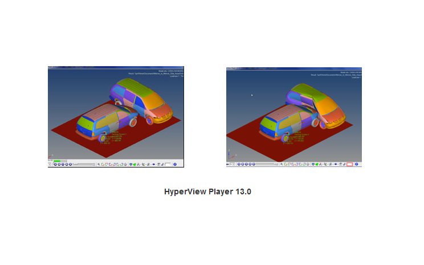This screenshot has height=265, width=424.
Task: Click the small frame number box in right player
Action: pos(233,164)
